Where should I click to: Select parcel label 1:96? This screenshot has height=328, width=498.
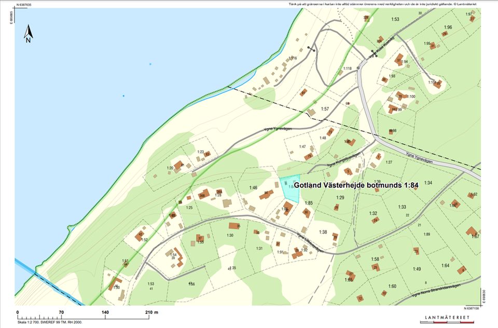(448, 28)
